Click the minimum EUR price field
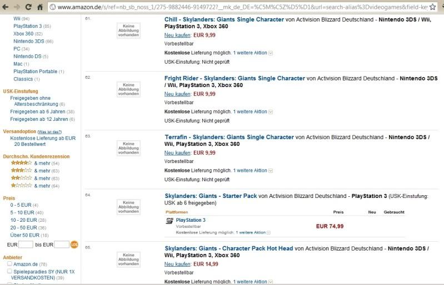444x285 pixels. click(26, 245)
